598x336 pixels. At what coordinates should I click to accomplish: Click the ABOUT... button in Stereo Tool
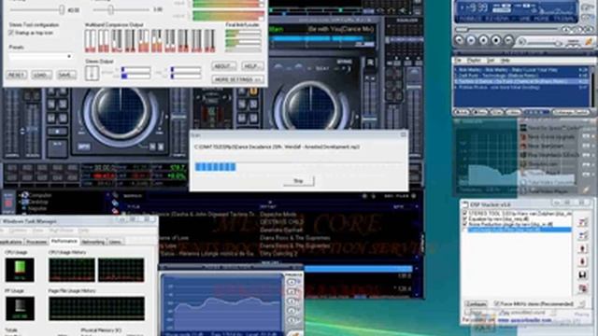223,66
